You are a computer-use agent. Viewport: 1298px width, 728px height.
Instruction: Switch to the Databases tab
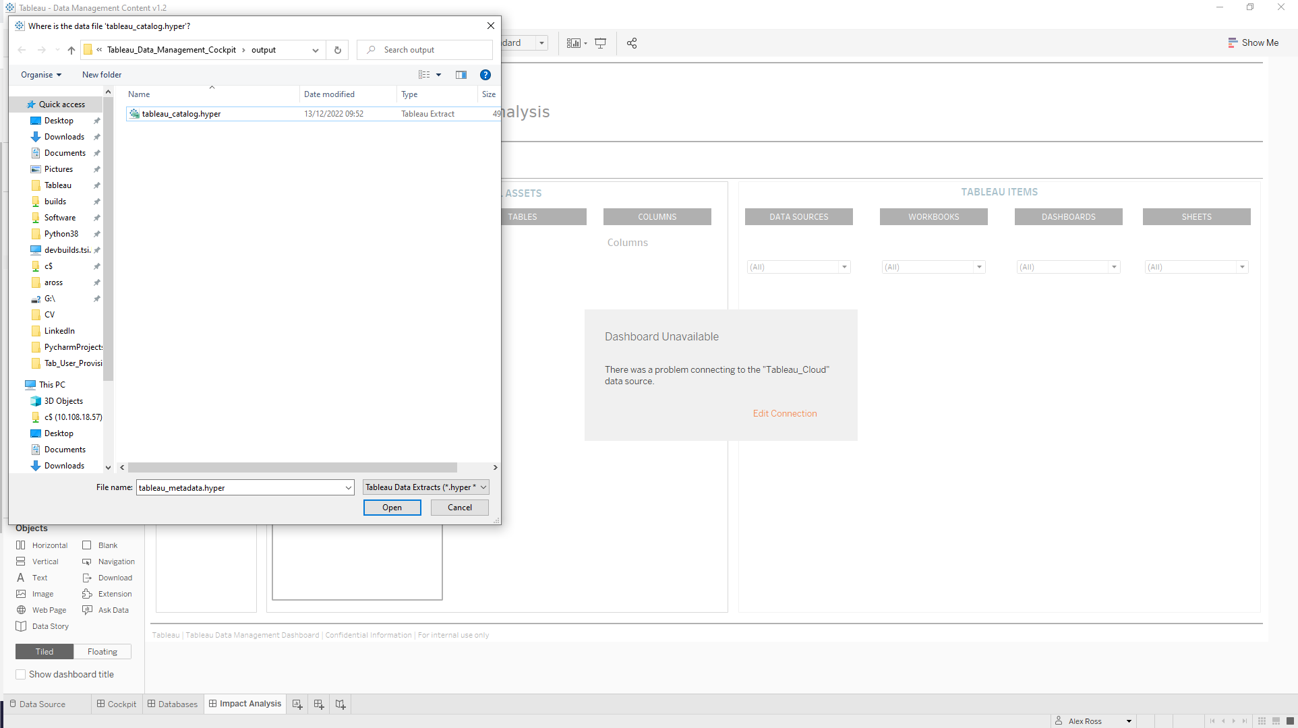click(x=173, y=704)
